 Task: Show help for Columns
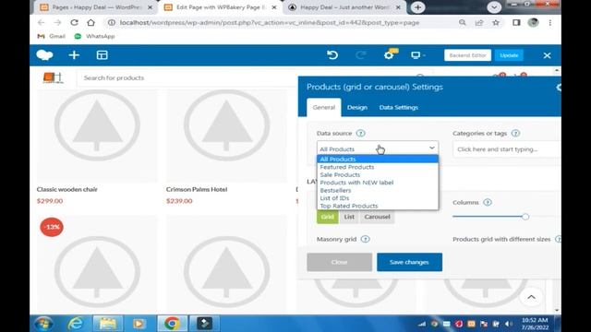pos(488,203)
